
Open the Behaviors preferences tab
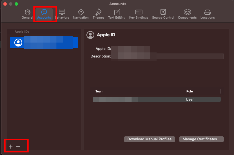coord(62,14)
